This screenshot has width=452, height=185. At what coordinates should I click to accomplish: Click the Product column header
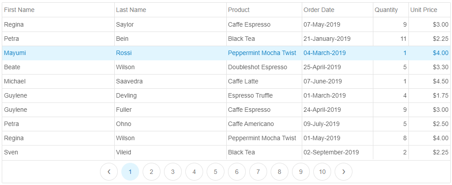tap(264, 10)
